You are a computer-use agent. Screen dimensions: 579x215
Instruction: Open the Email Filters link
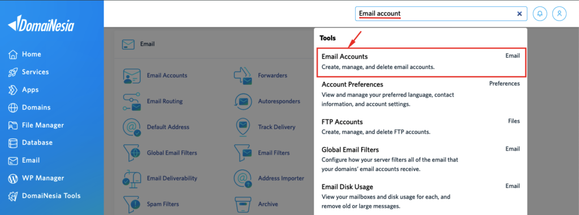pyautogui.click(x=274, y=153)
